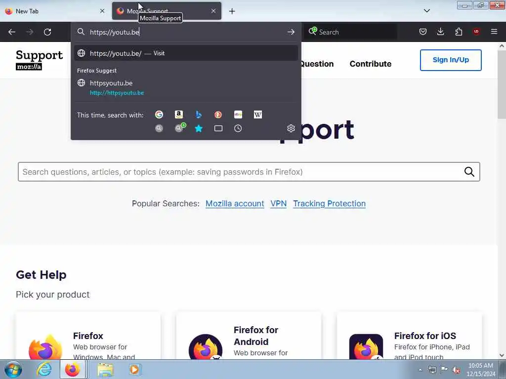Open the uBlock Origin extension icon

click(476, 32)
